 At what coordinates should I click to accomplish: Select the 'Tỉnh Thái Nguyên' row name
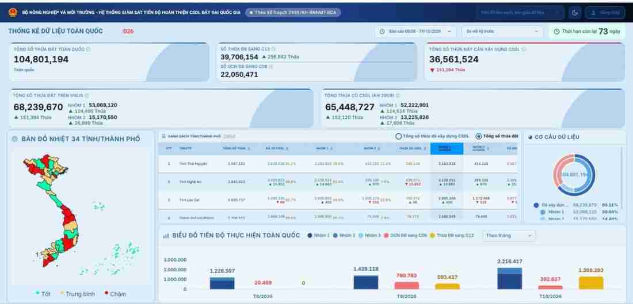coord(193,164)
